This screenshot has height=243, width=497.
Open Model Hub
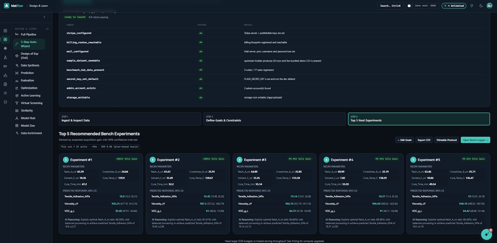[x=29, y=118]
